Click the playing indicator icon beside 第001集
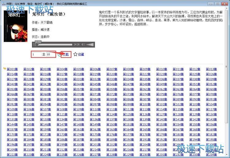The height and width of the screenshot is (158, 230). [5, 68]
